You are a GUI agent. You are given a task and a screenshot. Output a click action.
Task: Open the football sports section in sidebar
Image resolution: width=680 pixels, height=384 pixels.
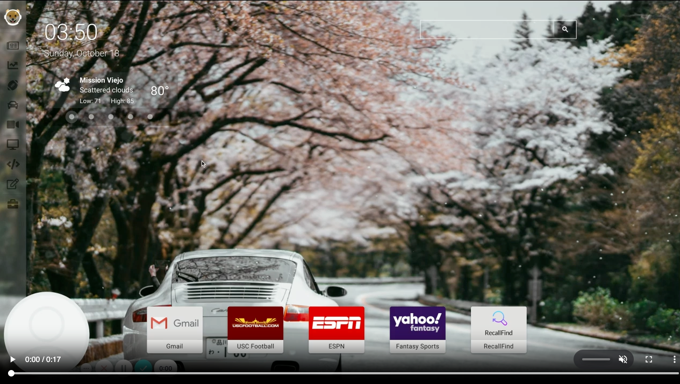click(12, 85)
